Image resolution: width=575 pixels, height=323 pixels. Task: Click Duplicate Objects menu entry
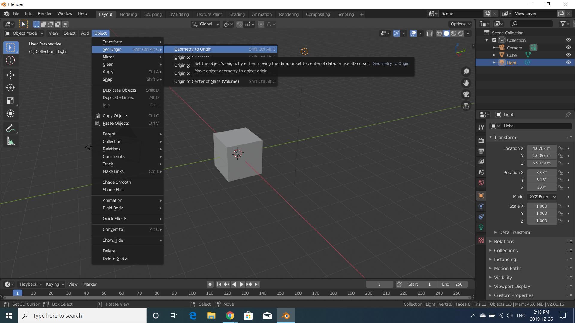tap(128, 90)
